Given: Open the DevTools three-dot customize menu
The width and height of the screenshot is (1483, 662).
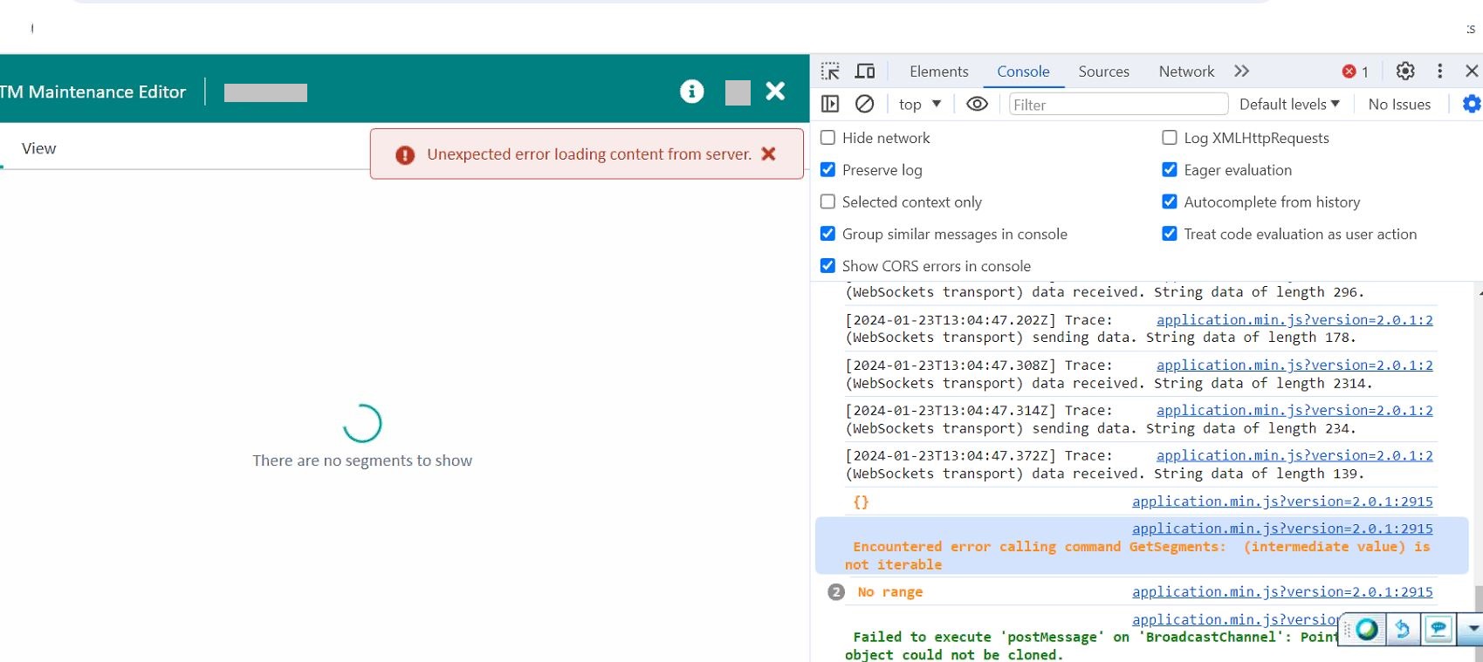Looking at the screenshot, I should 1439,72.
